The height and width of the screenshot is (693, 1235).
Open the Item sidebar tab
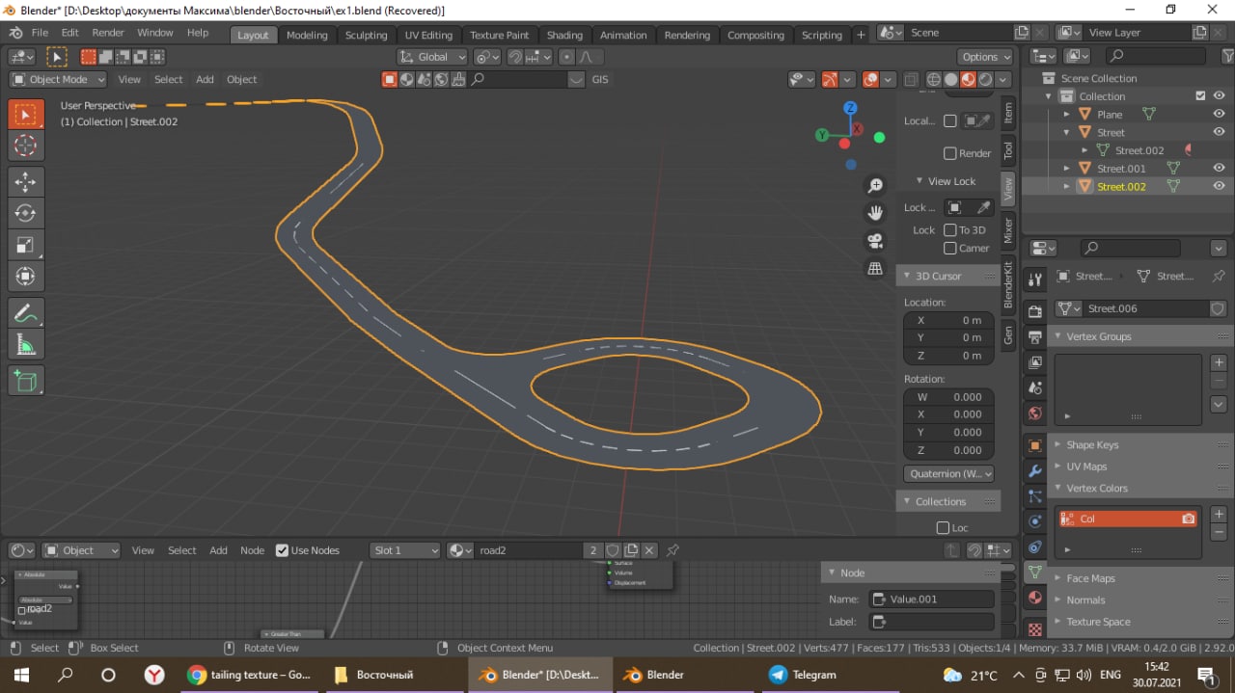[1008, 114]
